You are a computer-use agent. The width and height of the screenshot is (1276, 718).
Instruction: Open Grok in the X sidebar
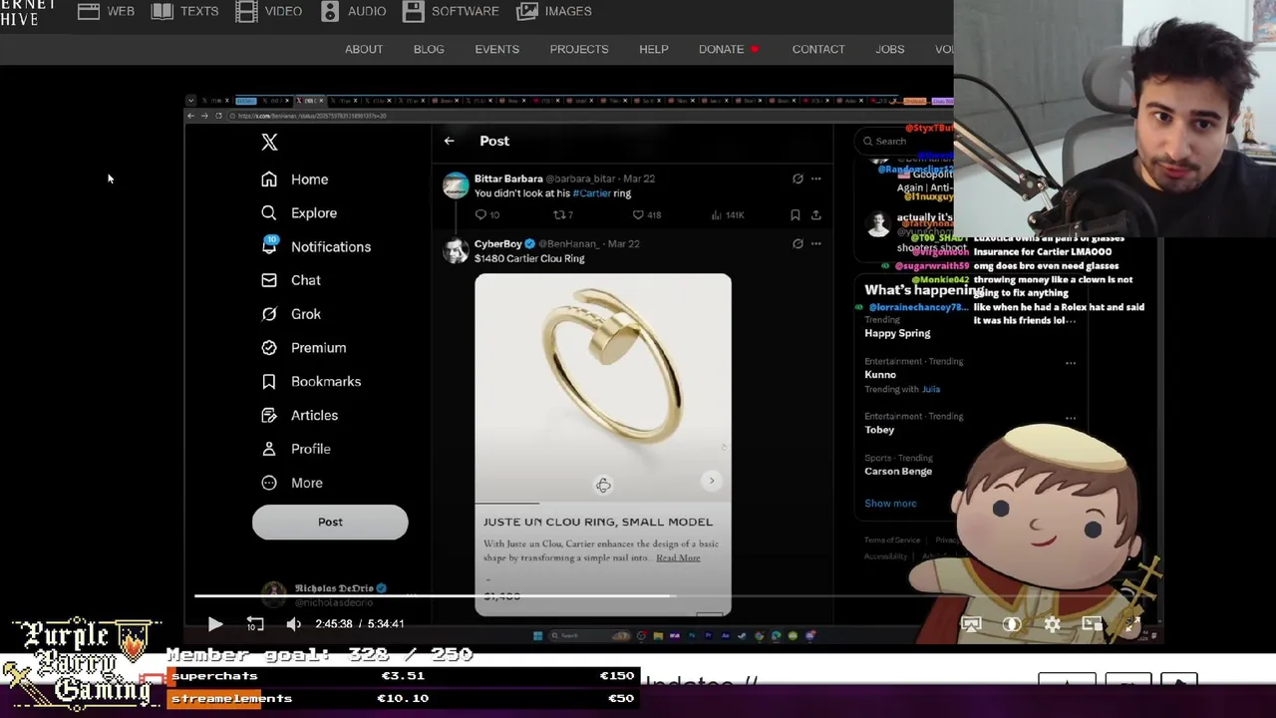click(291, 314)
